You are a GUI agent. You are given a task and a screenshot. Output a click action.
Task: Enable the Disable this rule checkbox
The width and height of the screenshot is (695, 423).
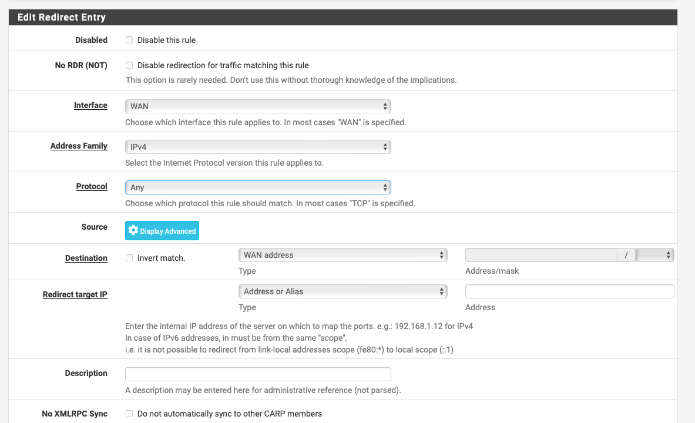(x=129, y=40)
